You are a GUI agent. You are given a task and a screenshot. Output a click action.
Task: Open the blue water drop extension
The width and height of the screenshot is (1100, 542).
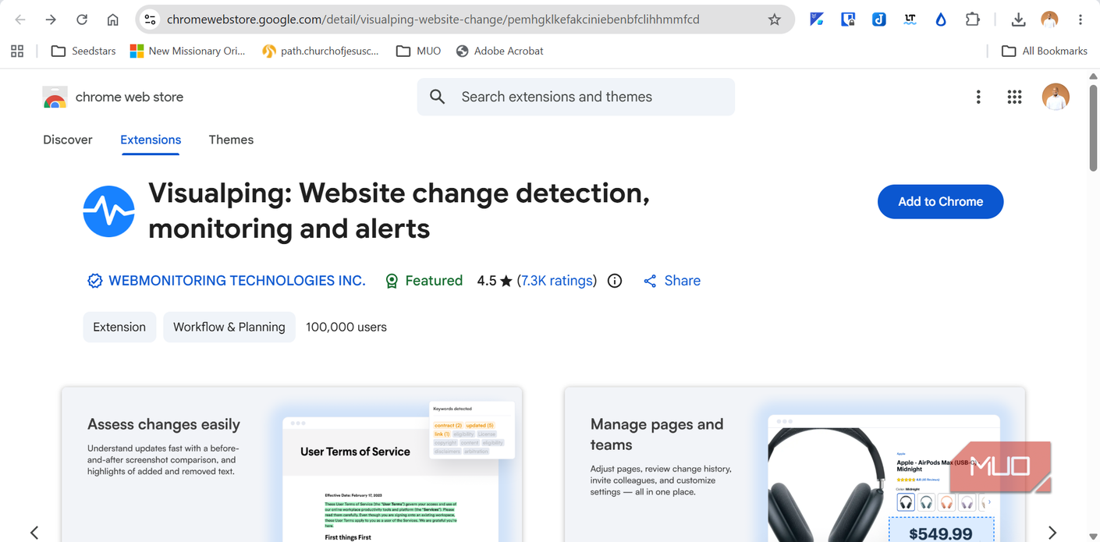941,19
